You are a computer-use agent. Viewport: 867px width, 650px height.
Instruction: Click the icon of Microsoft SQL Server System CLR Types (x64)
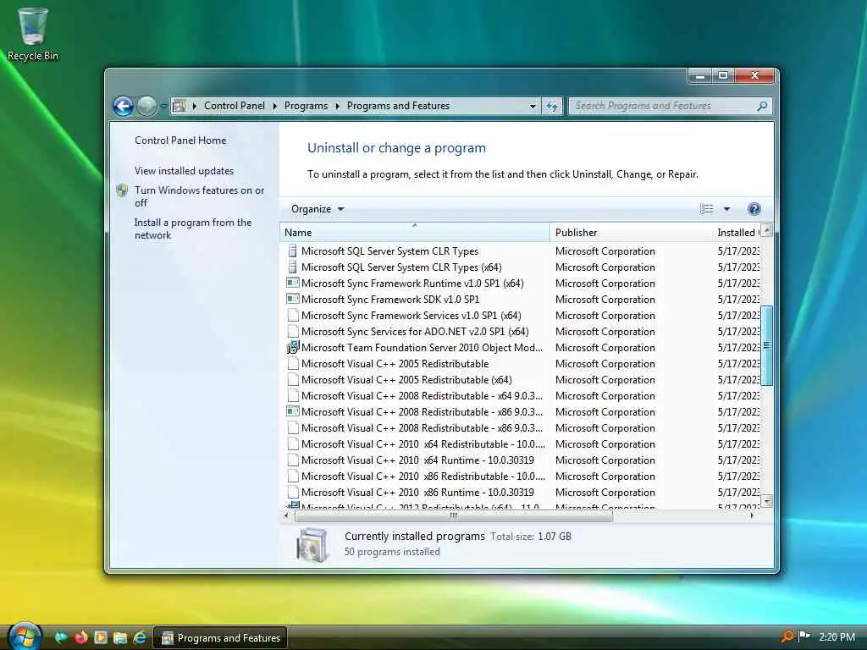coord(293,267)
